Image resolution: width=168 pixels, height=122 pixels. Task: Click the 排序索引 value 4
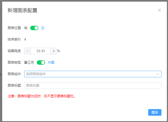point(25,39)
